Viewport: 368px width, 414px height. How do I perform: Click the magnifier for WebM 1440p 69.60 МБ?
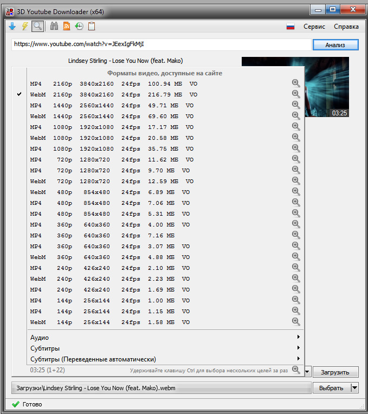(x=296, y=116)
